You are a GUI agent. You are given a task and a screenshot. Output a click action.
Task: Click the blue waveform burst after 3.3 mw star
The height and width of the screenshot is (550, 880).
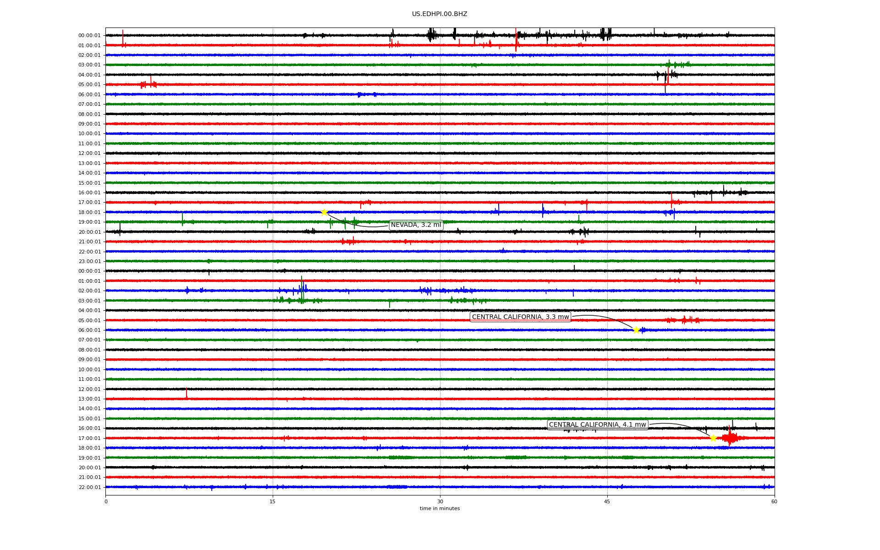pos(643,330)
